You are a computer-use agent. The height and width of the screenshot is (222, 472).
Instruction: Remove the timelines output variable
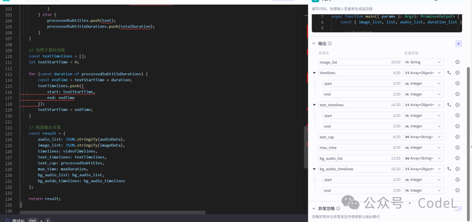pyautogui.click(x=457, y=73)
